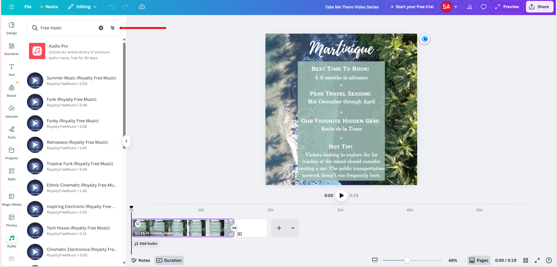This screenshot has width=557, height=267.
Task: Expand the Editing mode dropdown
Action: coord(83,7)
